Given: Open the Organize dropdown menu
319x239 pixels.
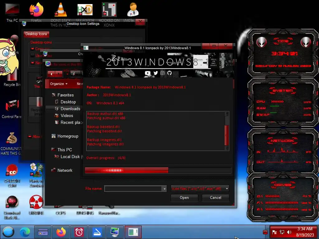Looking at the screenshot, I should (x=59, y=84).
